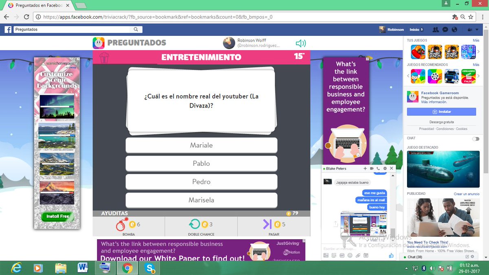
Task: Toggle the CHAT switch in sidebar
Action: coord(476,139)
